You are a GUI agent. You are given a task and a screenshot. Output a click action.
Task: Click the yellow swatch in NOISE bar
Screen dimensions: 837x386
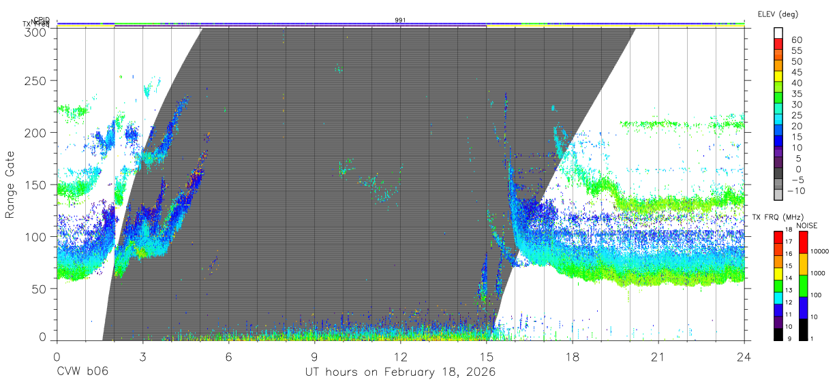(803, 263)
